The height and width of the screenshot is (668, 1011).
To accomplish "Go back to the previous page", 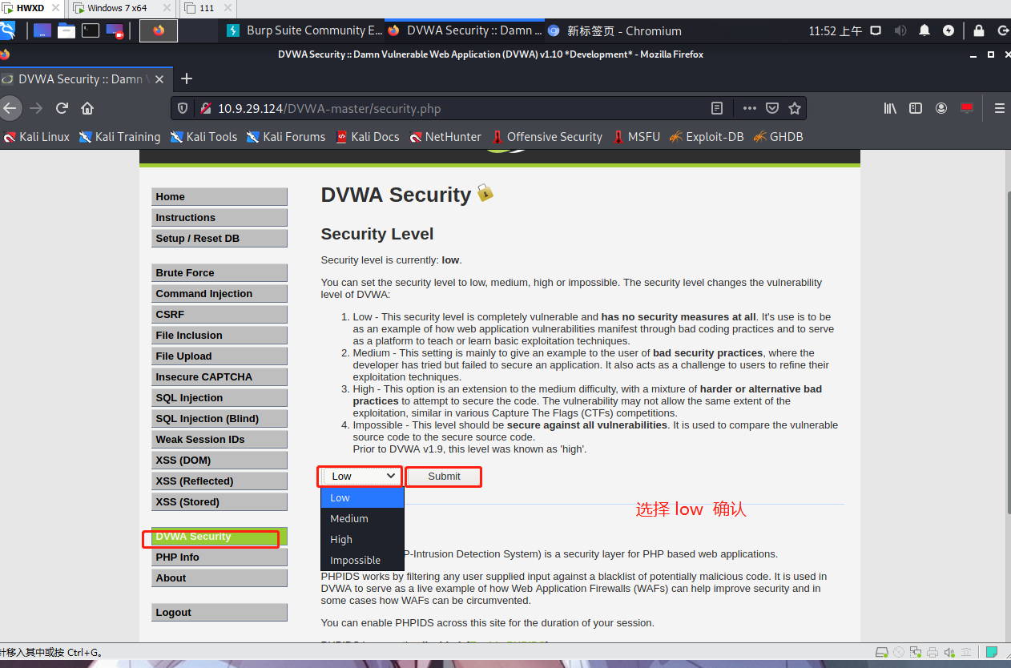I will point(8,108).
